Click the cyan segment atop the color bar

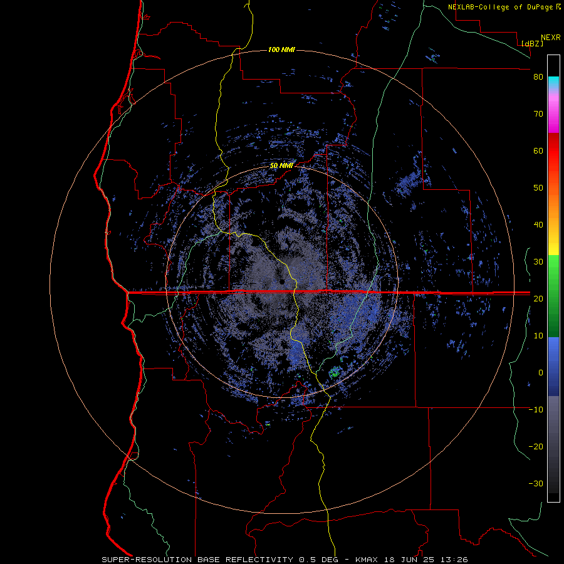pyautogui.click(x=553, y=82)
